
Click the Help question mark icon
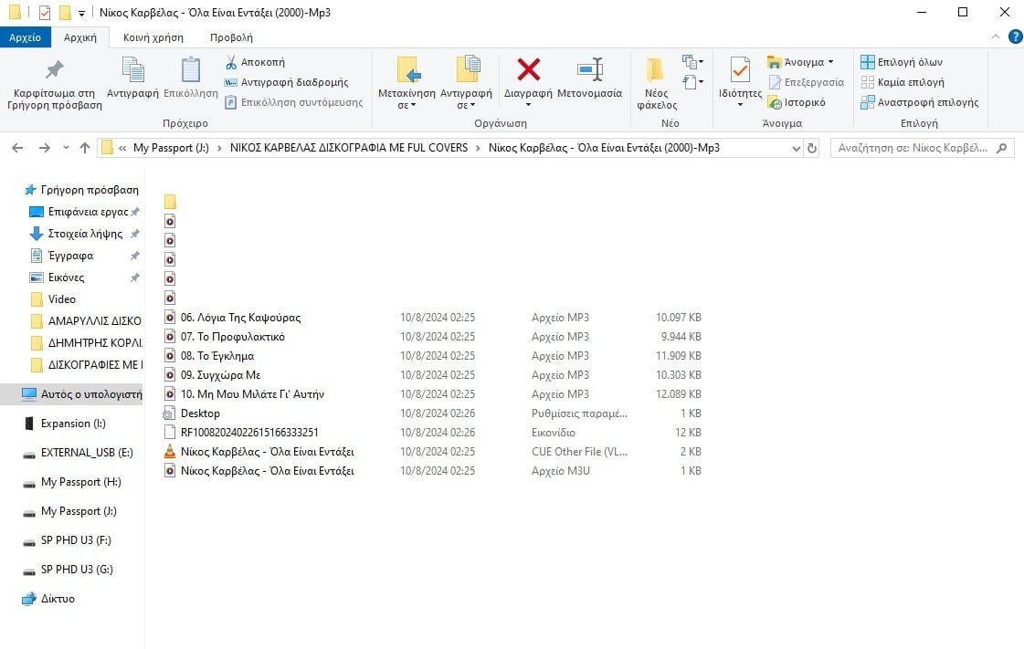pyautogui.click(x=1016, y=37)
